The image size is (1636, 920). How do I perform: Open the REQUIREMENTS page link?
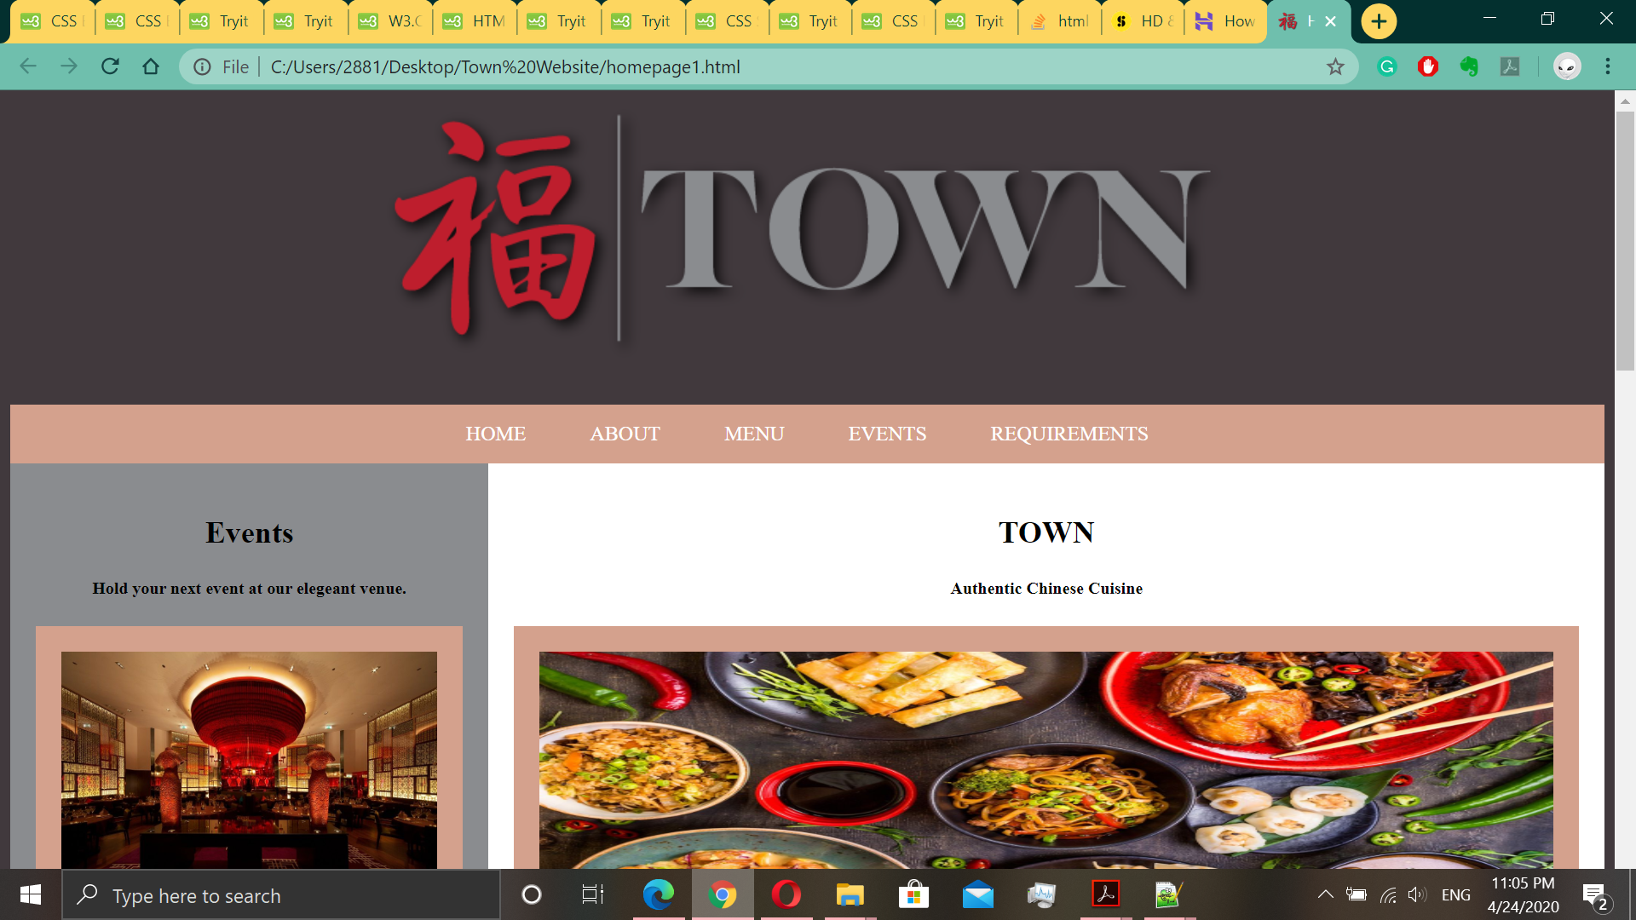point(1069,434)
